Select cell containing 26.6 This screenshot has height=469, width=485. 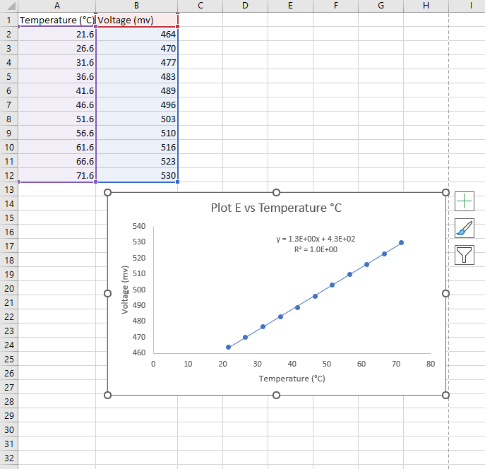(57, 48)
